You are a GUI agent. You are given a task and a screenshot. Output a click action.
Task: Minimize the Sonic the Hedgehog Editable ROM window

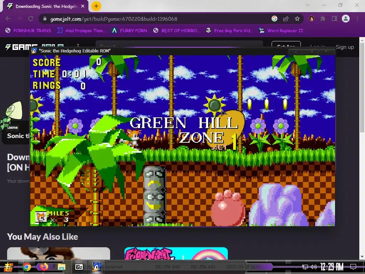point(295,51)
